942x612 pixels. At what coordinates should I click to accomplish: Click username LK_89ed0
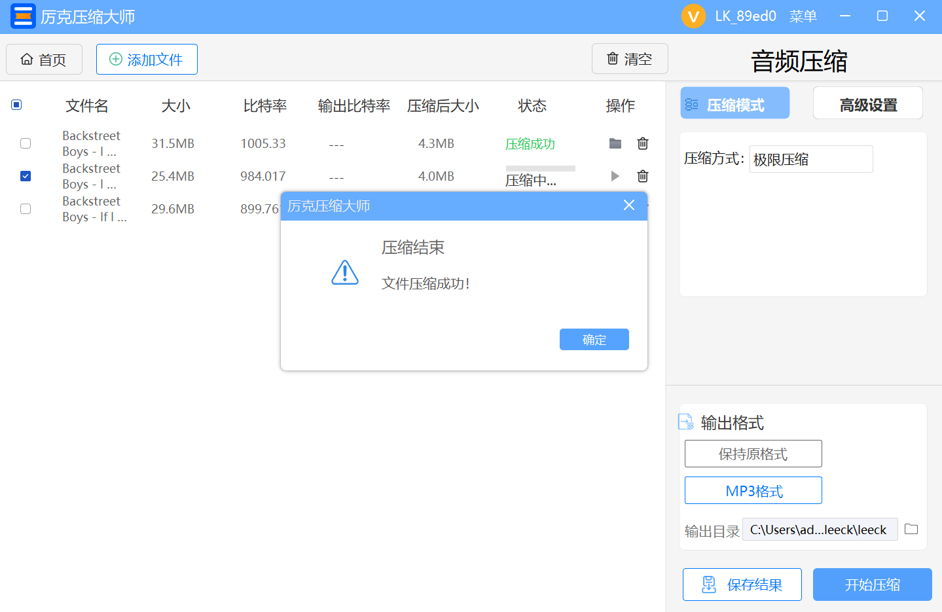(746, 16)
